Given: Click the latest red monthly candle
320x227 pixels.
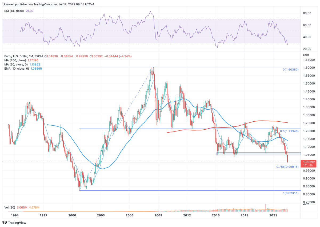Looking at the screenshot, I should pos(288,158).
